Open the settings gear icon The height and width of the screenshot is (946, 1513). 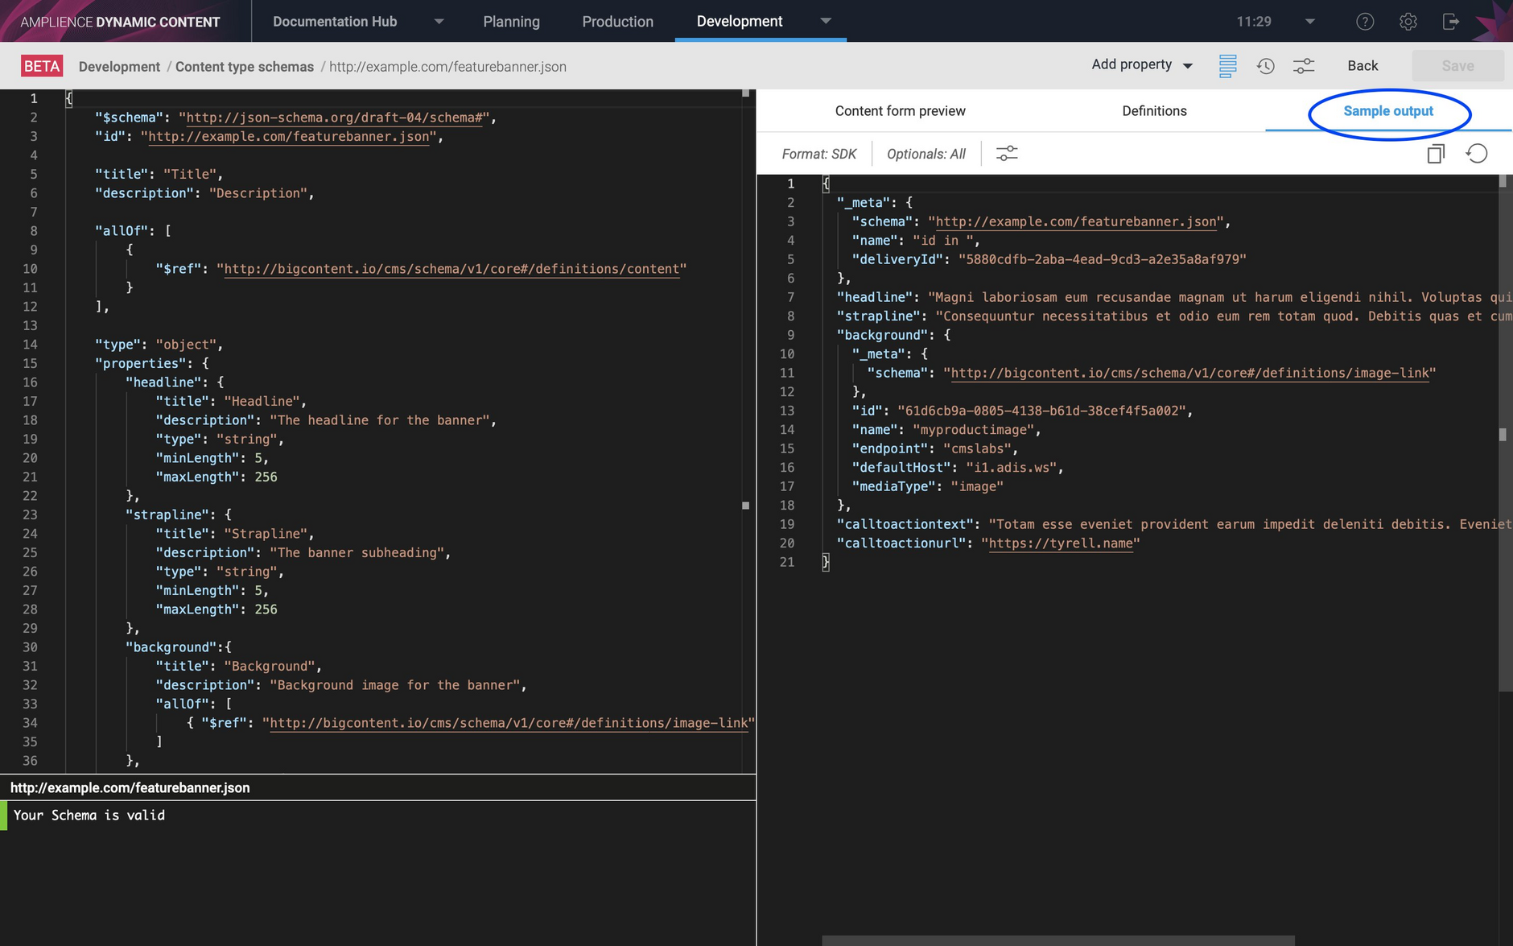click(1408, 22)
